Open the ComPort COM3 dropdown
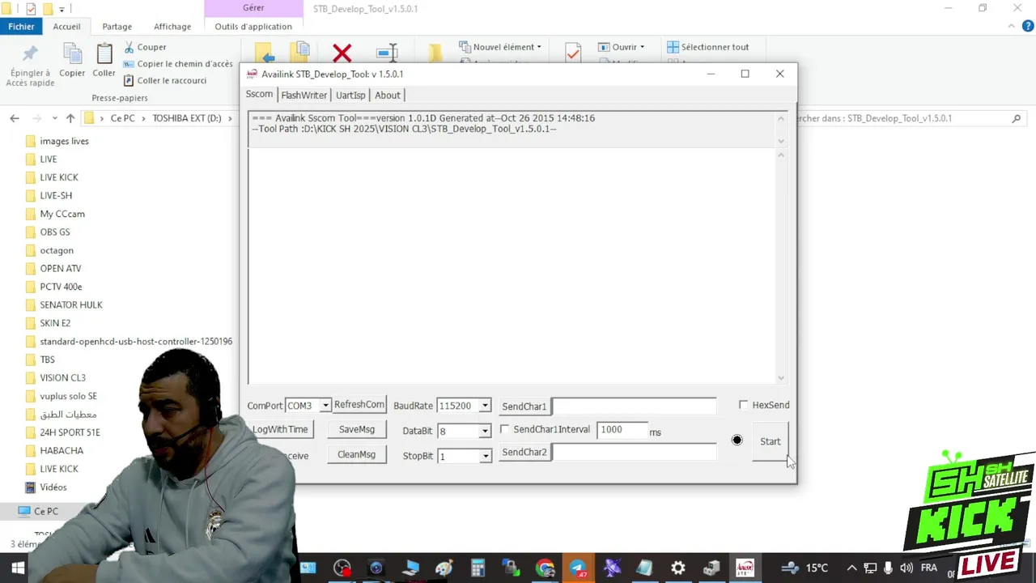The image size is (1036, 583). (325, 406)
